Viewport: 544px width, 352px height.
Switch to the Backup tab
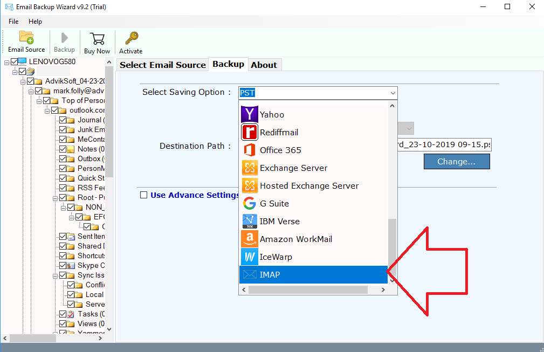pos(228,64)
